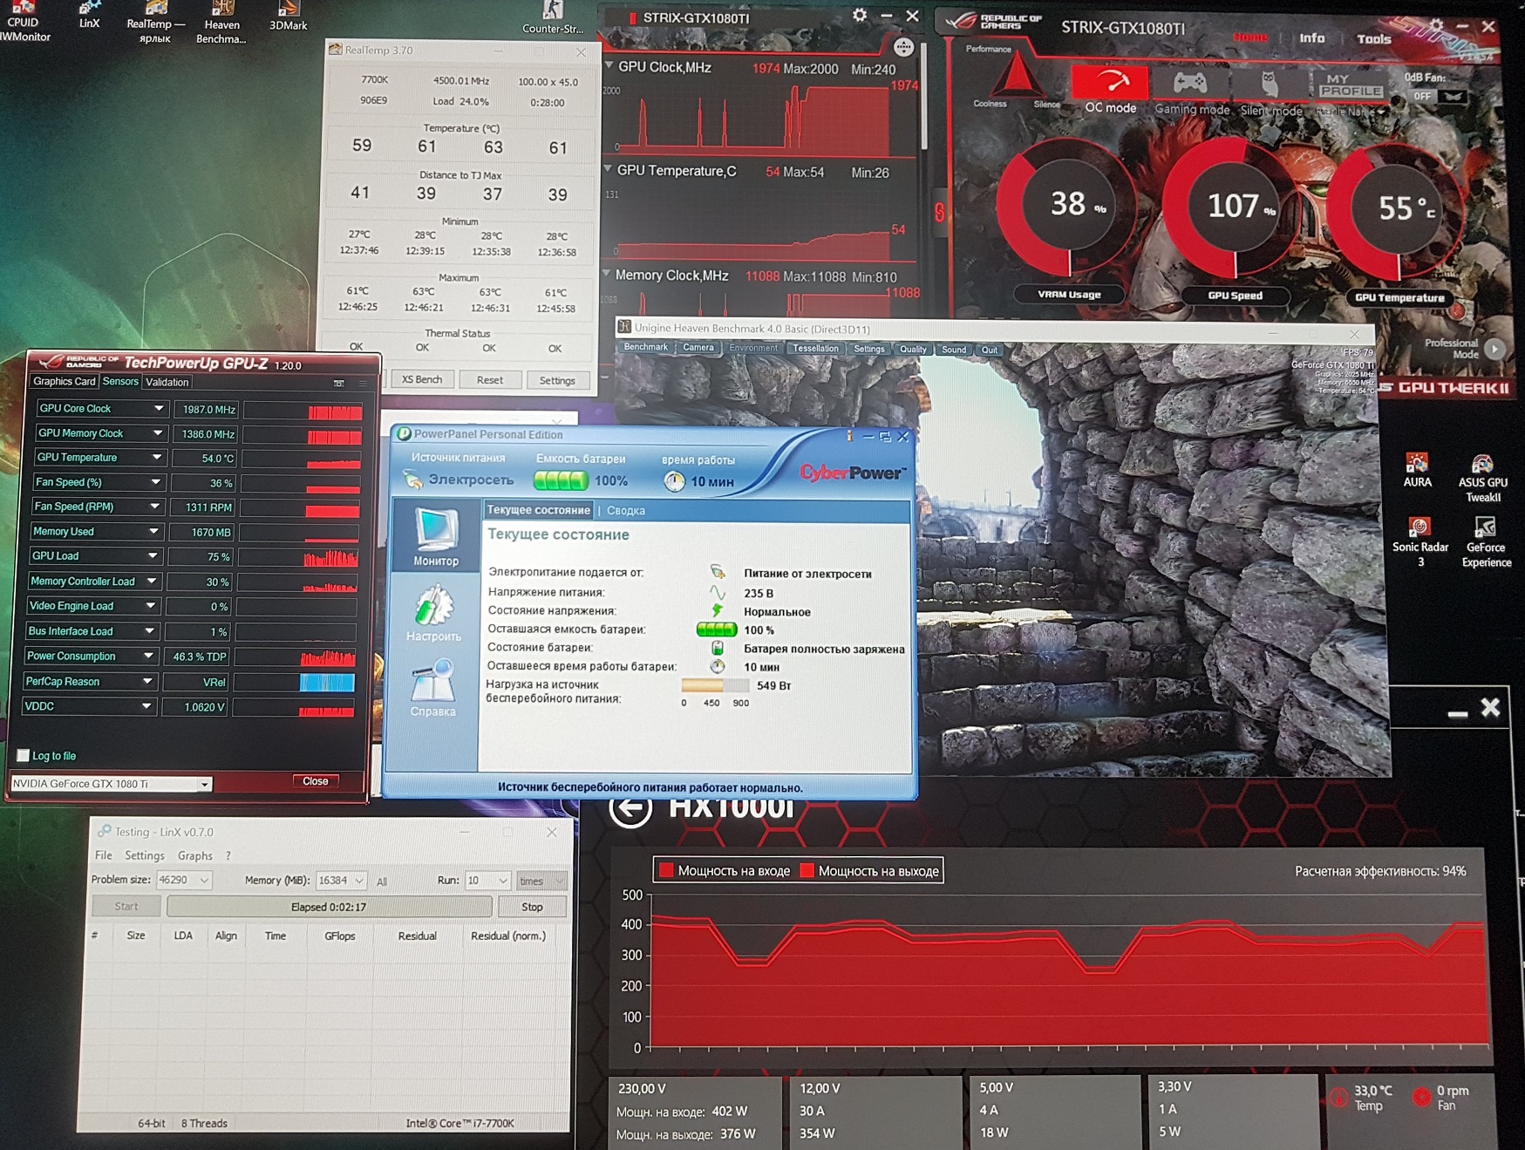Open the PerfCap Reason dropdown in GPU-Z
This screenshot has height=1150, width=1525.
147,682
